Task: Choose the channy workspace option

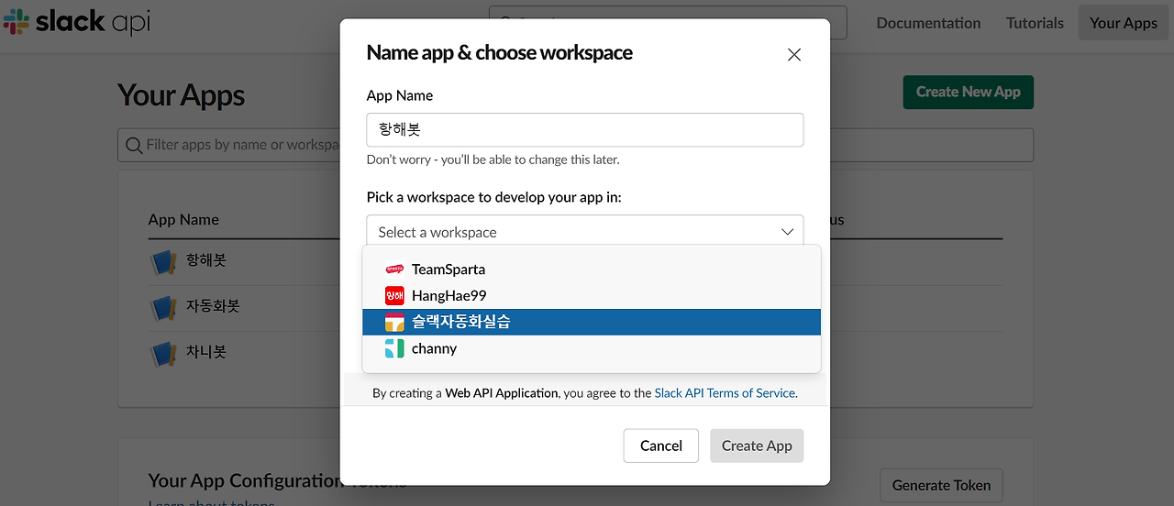Action: tap(592, 348)
